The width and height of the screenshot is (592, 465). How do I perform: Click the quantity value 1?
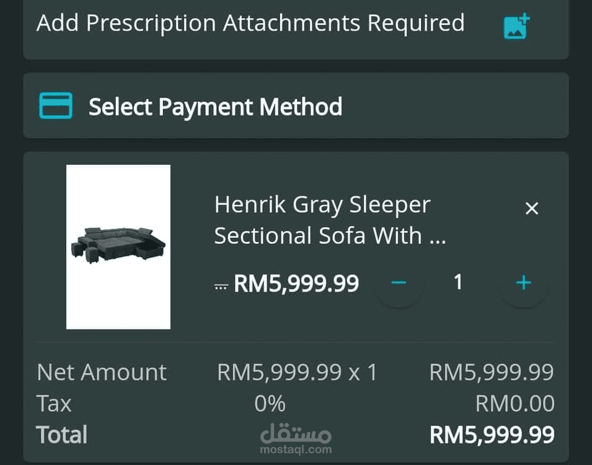click(458, 283)
